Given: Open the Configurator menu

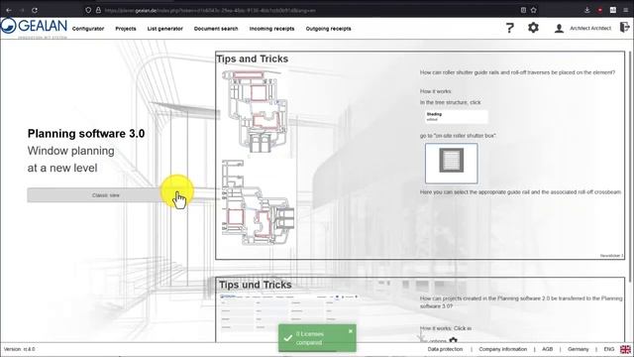Looking at the screenshot, I should click(88, 29).
